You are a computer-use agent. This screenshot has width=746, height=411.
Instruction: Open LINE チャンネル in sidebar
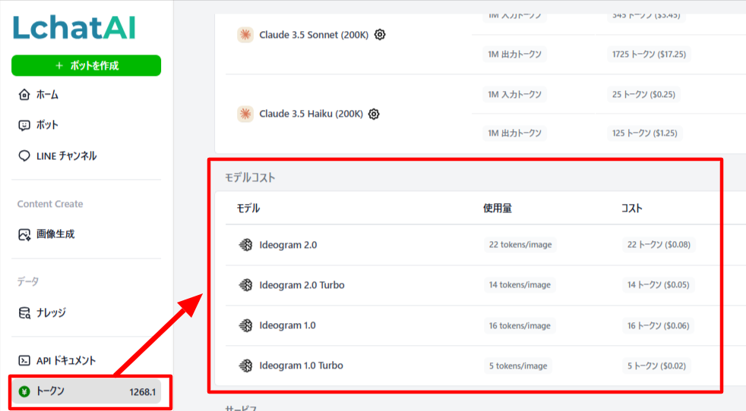tap(65, 155)
